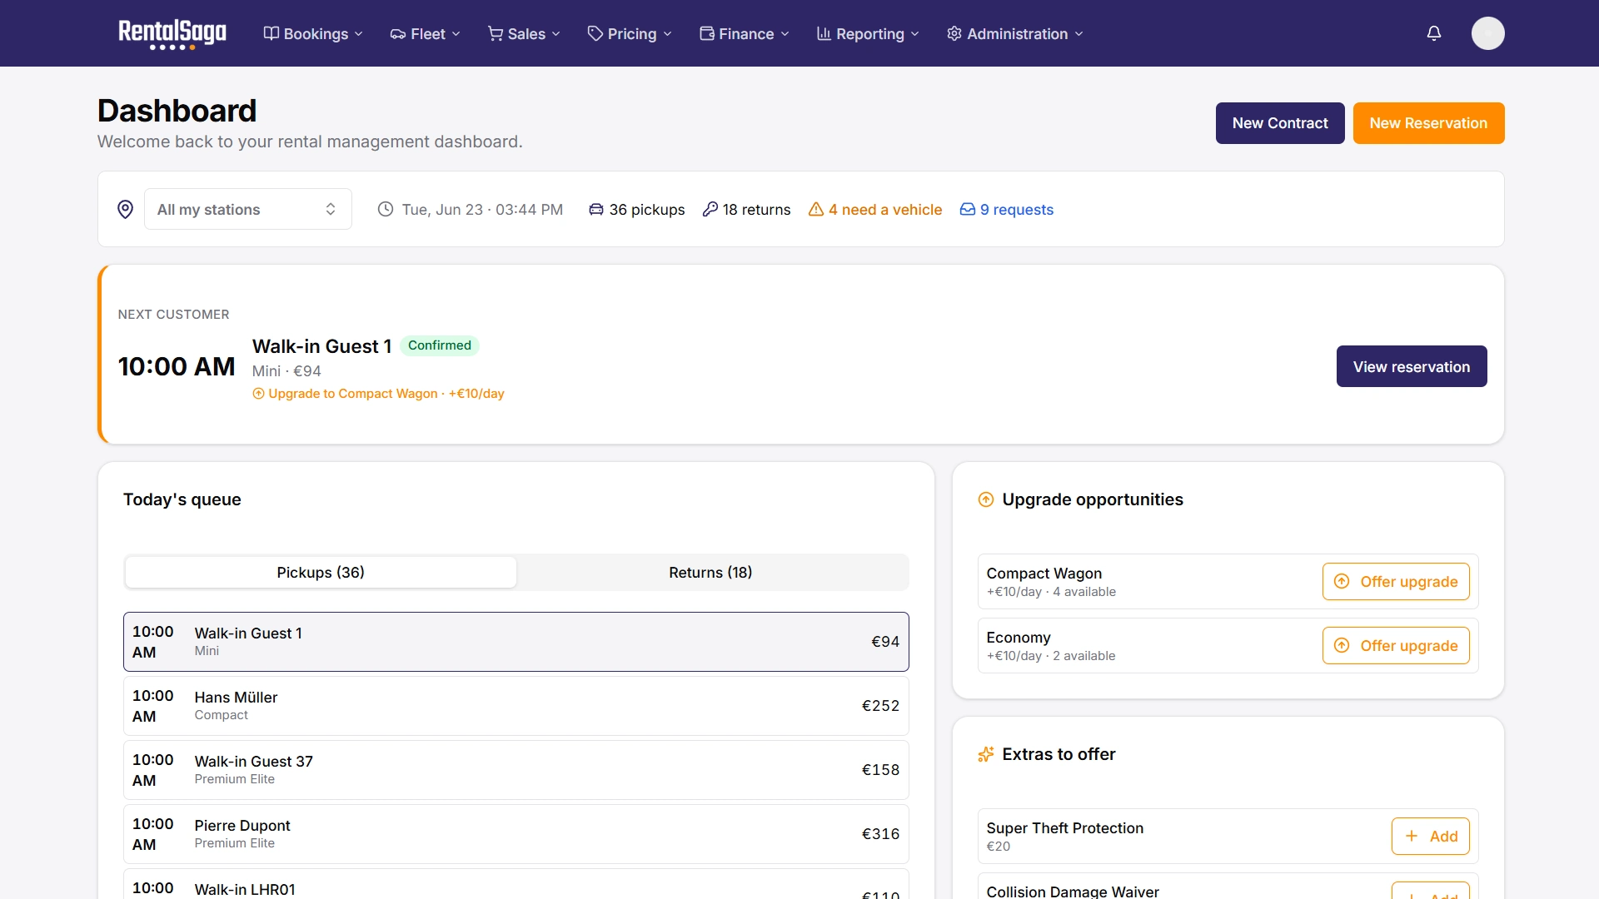The image size is (1599, 899).
Task: Click the upgrade arrow icon in Next Customer
Action: [258, 394]
